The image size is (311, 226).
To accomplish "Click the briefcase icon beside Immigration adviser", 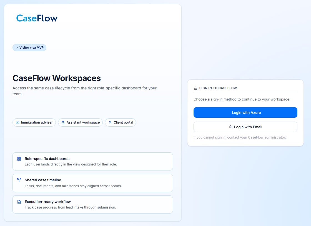I will pyautogui.click(x=17, y=122).
